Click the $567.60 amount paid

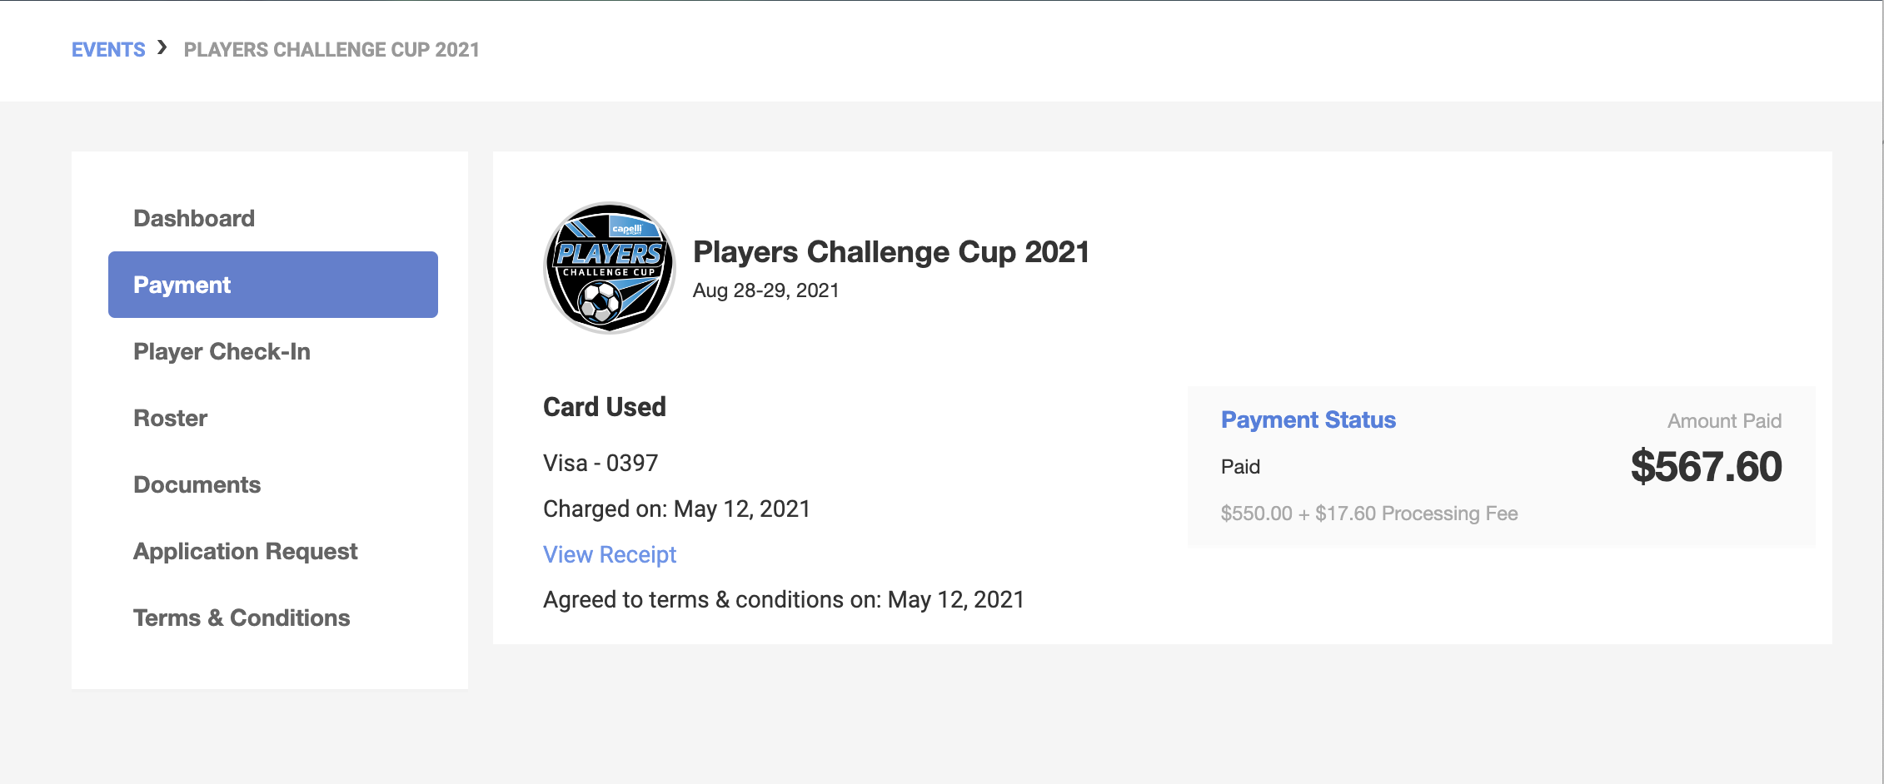[1706, 466]
